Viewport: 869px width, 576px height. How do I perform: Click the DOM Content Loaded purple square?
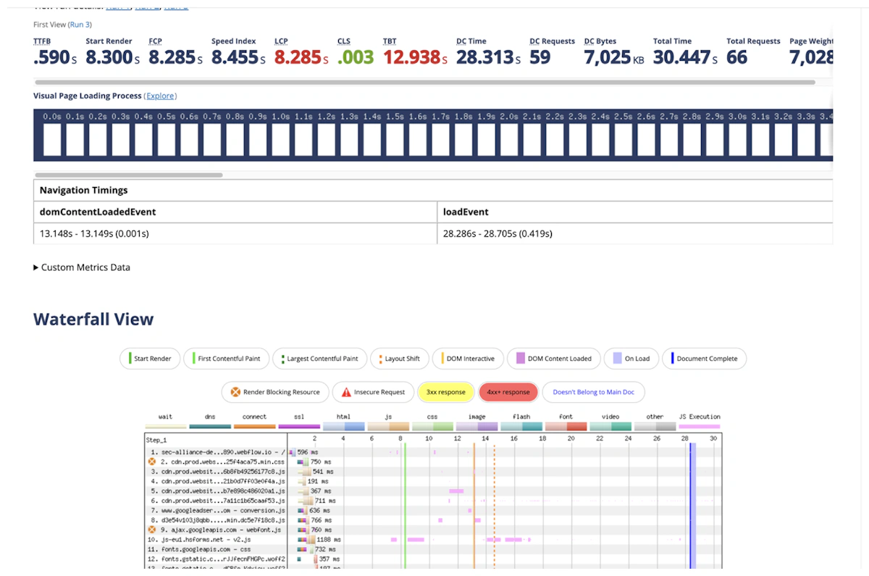[x=520, y=358]
